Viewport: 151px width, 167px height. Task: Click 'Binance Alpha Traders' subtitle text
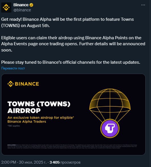[x=27, y=122]
